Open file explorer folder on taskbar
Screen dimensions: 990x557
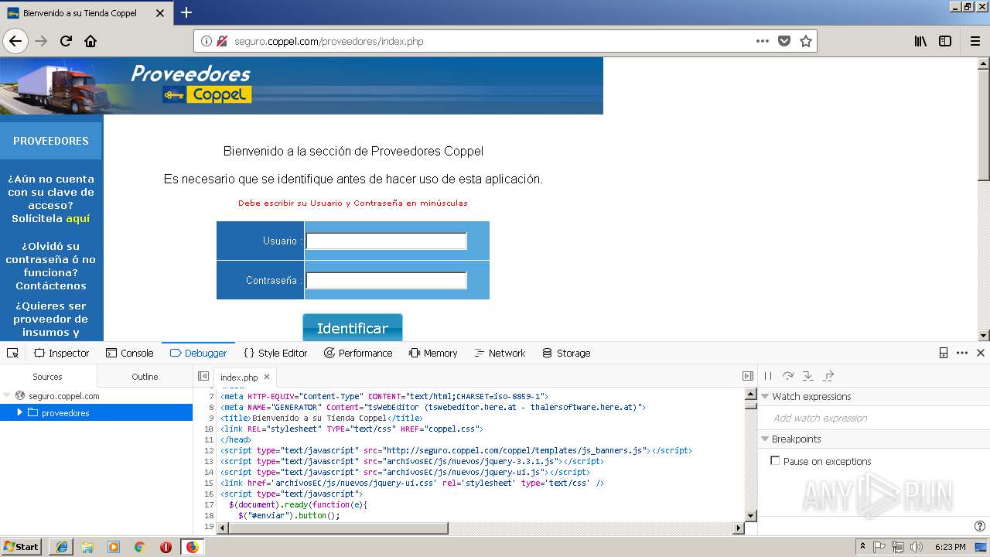(87, 547)
